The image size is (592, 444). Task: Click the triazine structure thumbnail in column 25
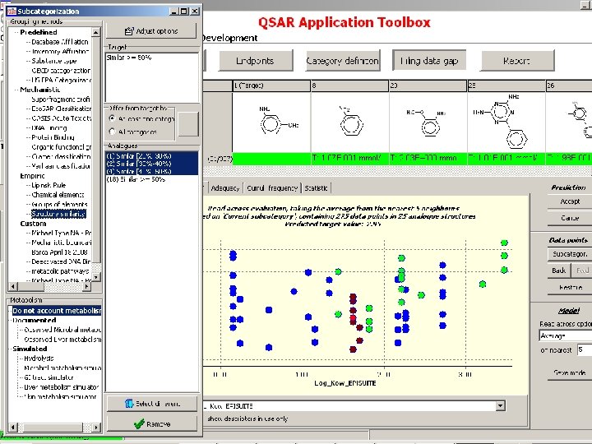506,122
